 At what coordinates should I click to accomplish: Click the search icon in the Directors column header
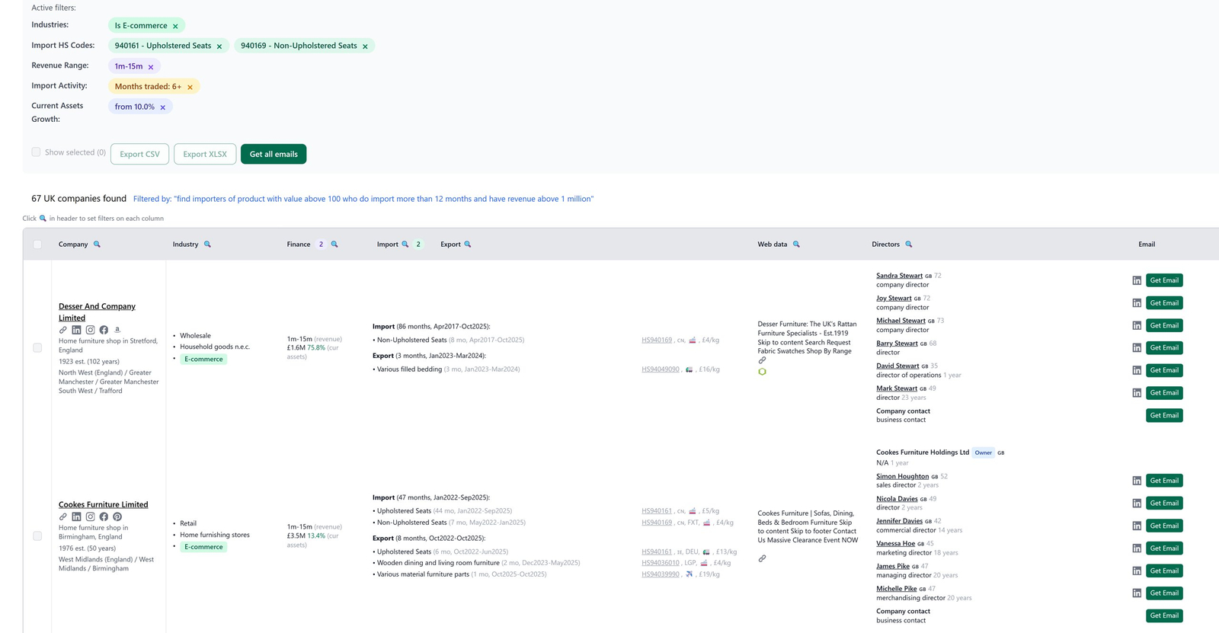(x=908, y=245)
